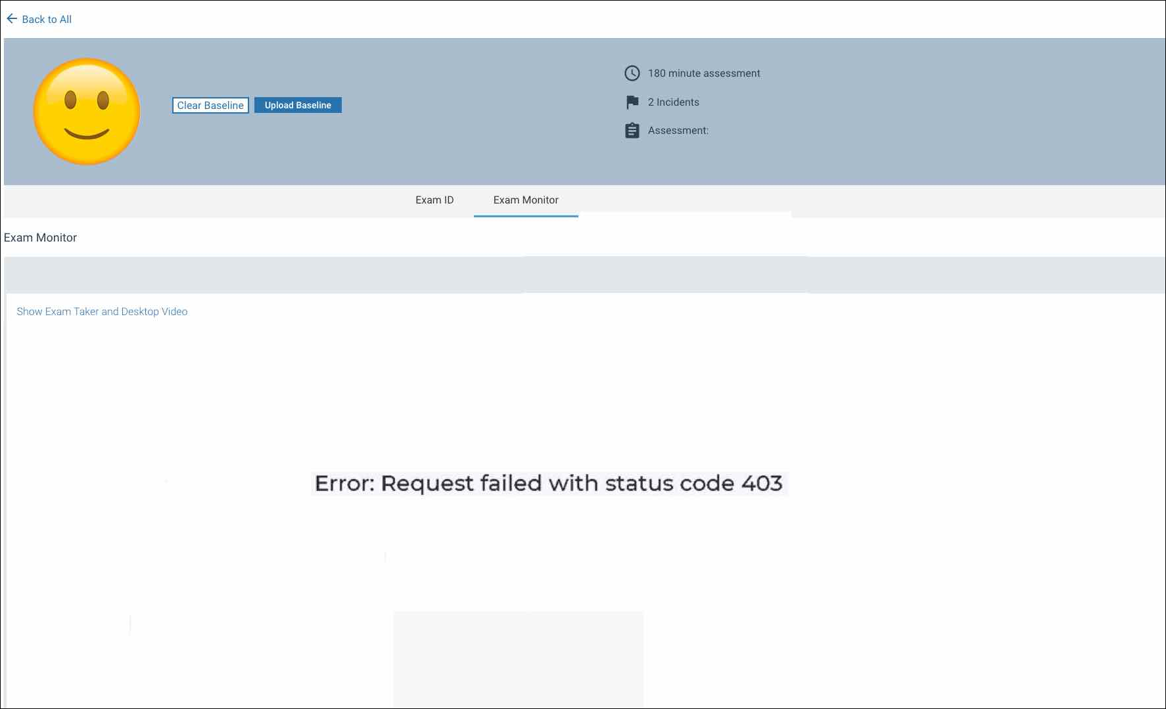Image resolution: width=1166 pixels, height=709 pixels.
Task: Open the 2 Incidents label
Action: [673, 102]
